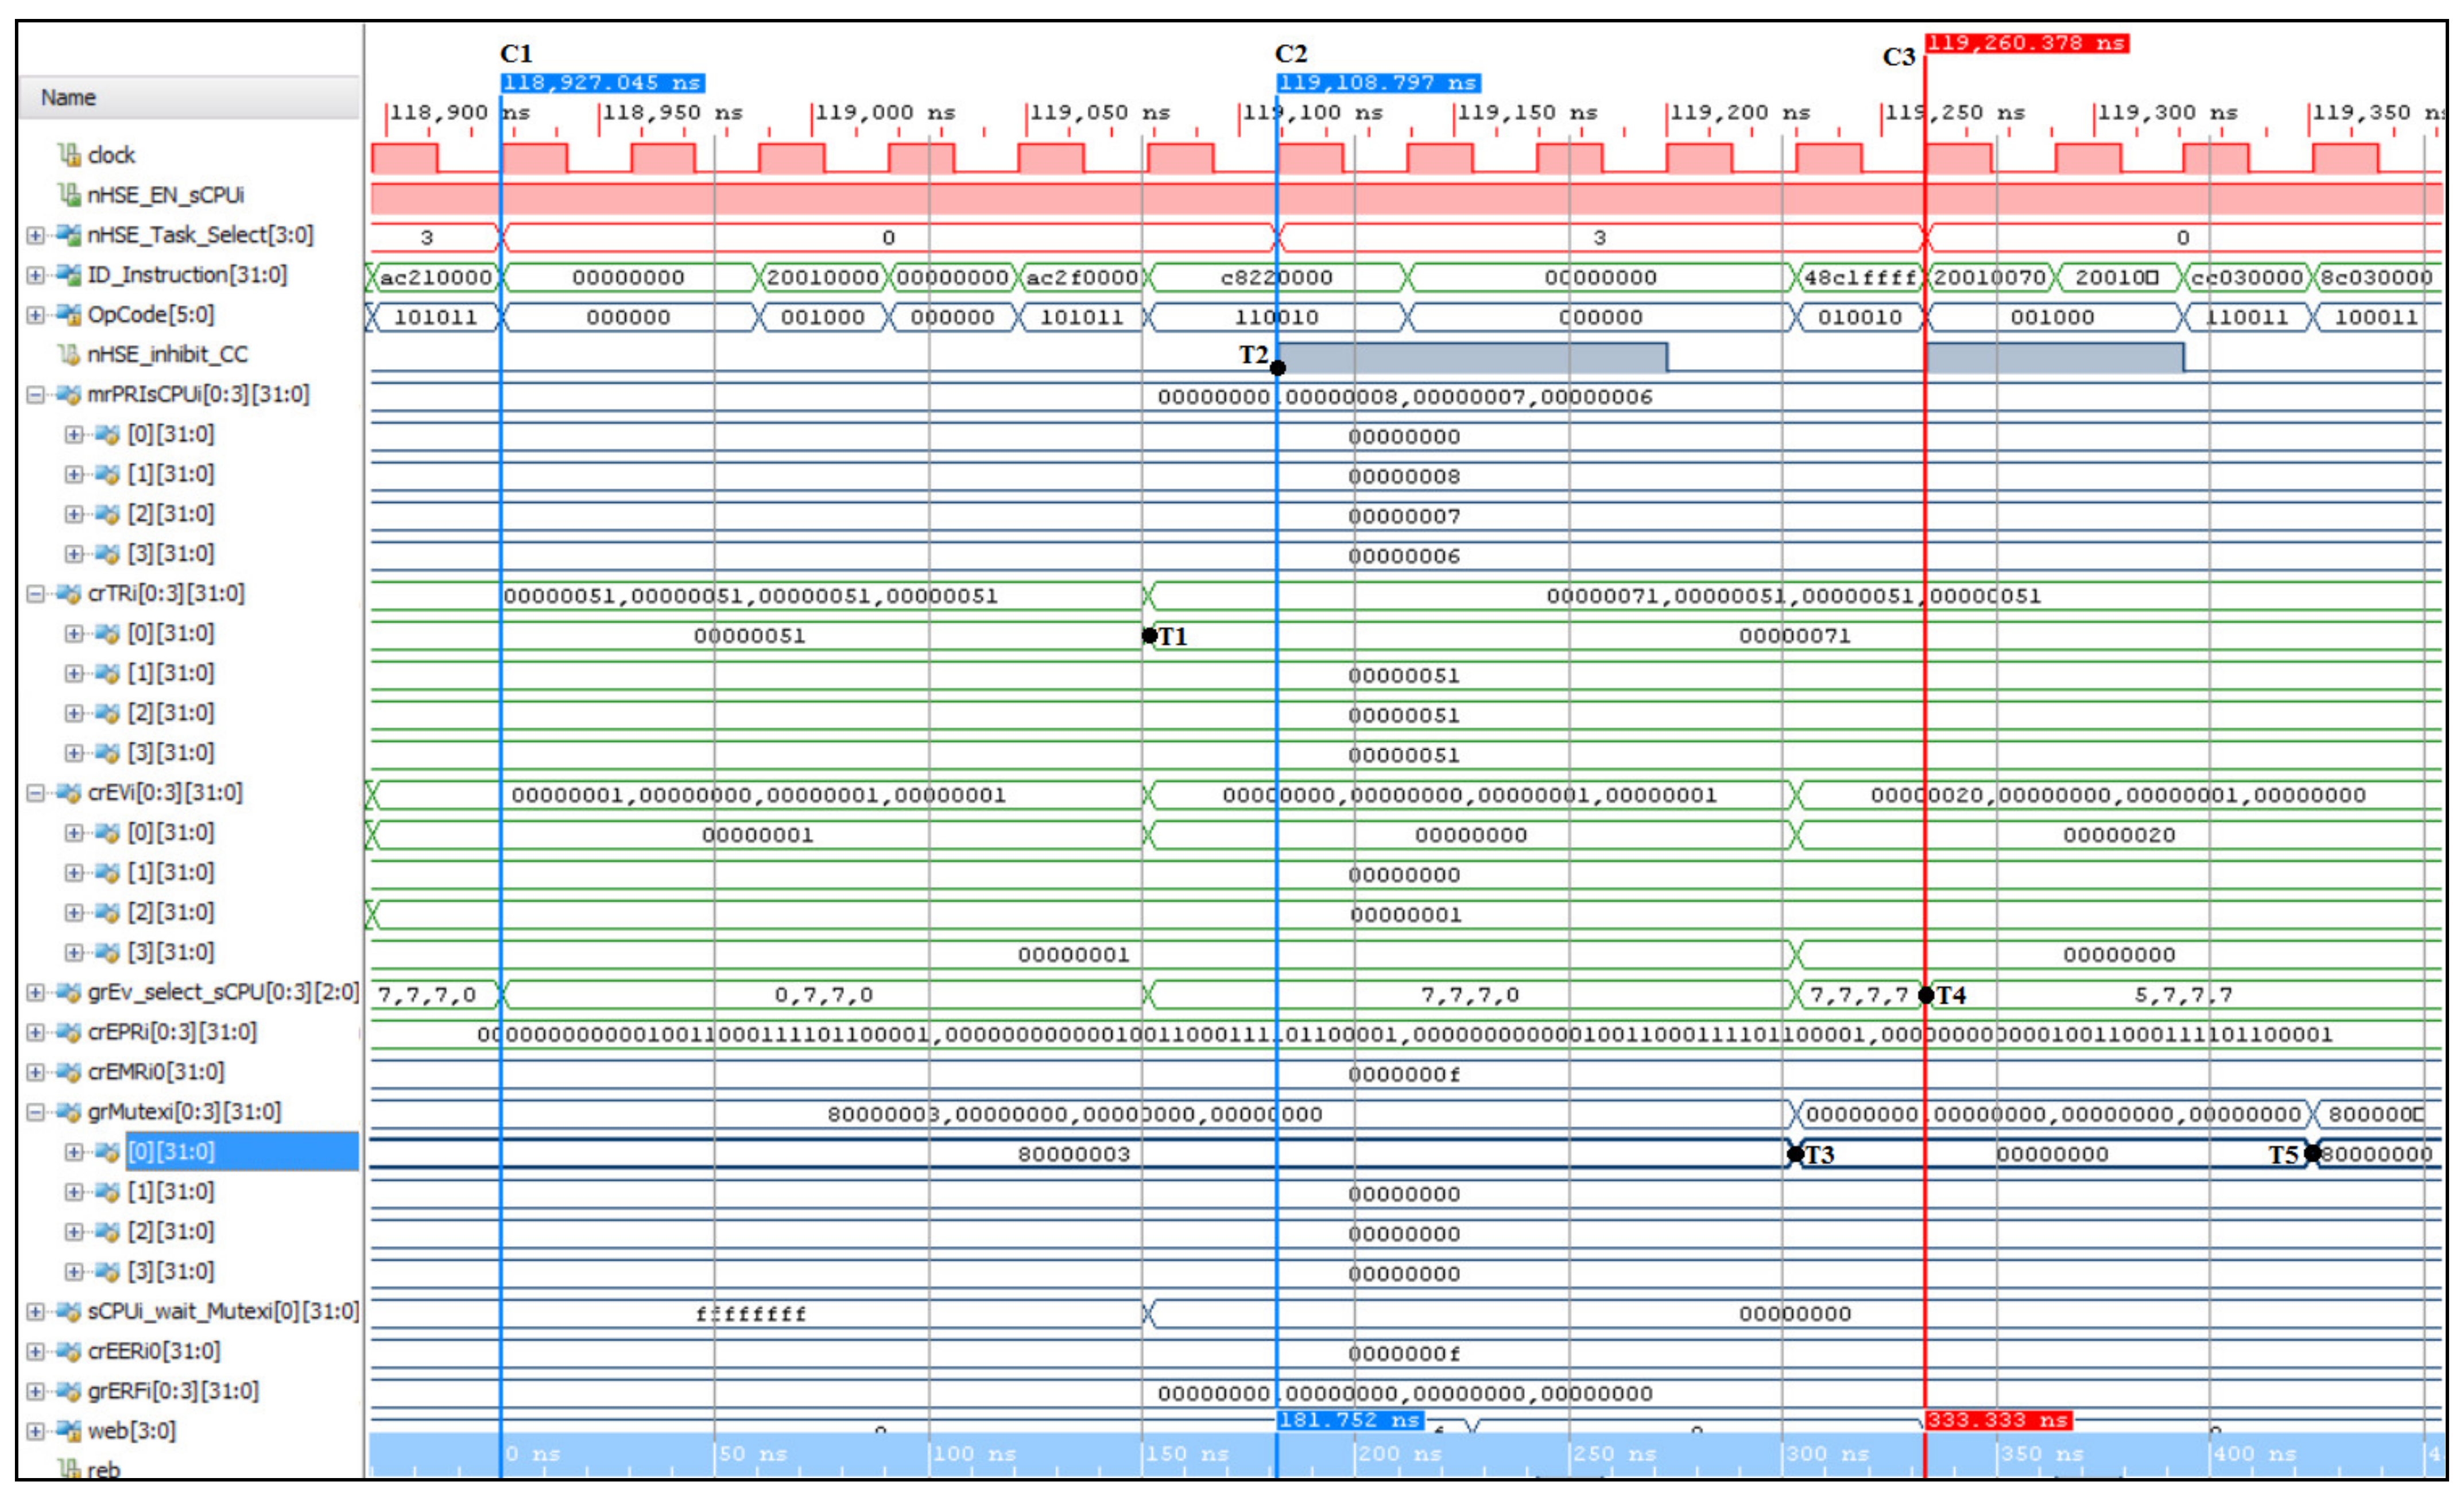The width and height of the screenshot is (2464, 1497).
Task: Select the highlighted grMutexi [0][31:0] row
Action: point(240,1152)
